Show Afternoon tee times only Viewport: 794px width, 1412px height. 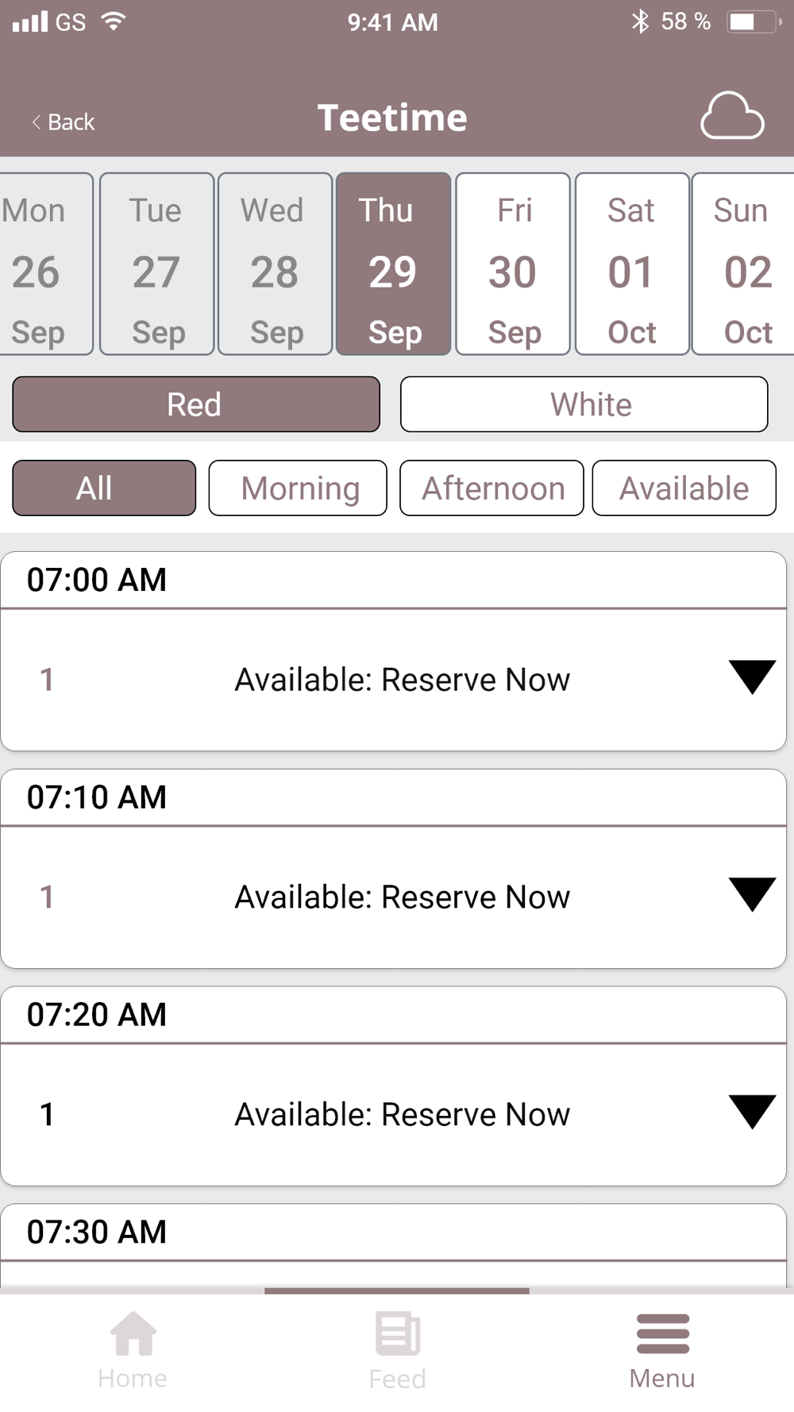[491, 488]
